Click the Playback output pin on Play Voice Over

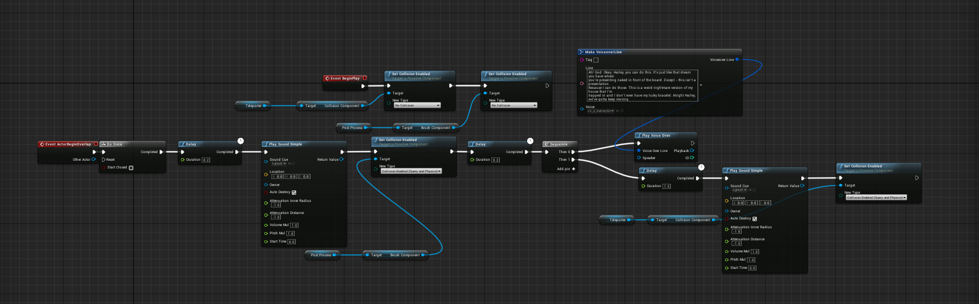pyautogui.click(x=692, y=150)
